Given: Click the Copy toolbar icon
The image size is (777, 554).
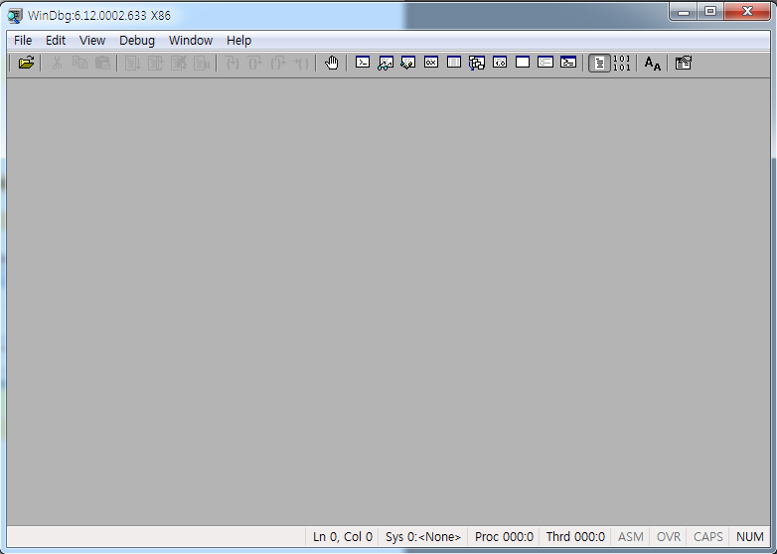Looking at the screenshot, I should pos(79,63).
